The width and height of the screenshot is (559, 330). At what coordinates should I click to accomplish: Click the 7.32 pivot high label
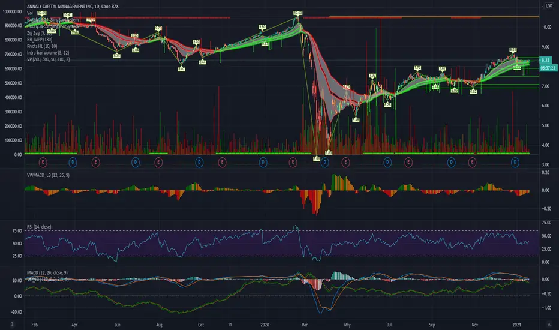pyautogui.click(x=372, y=76)
